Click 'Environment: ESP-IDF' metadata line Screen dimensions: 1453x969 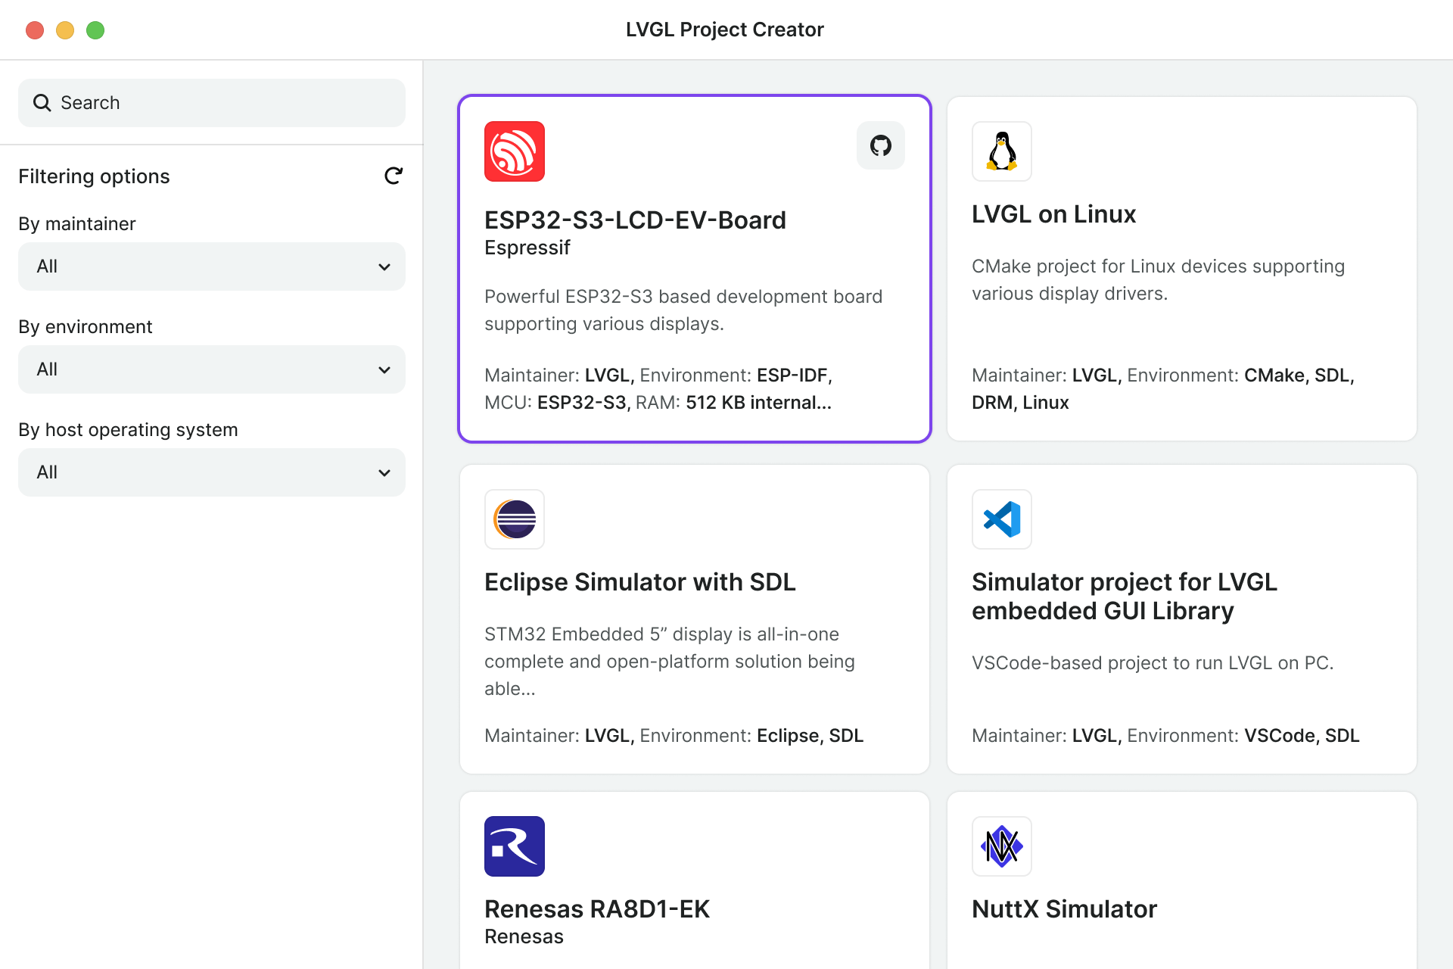pos(736,375)
